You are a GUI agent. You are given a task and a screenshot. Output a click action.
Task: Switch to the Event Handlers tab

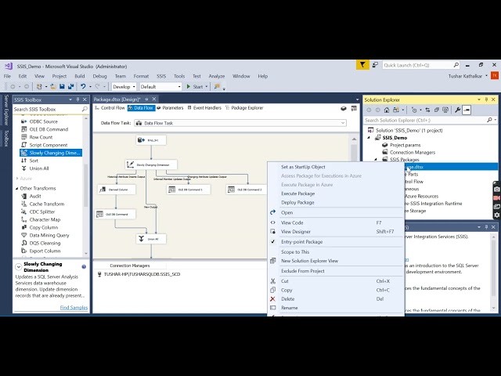[x=204, y=108]
